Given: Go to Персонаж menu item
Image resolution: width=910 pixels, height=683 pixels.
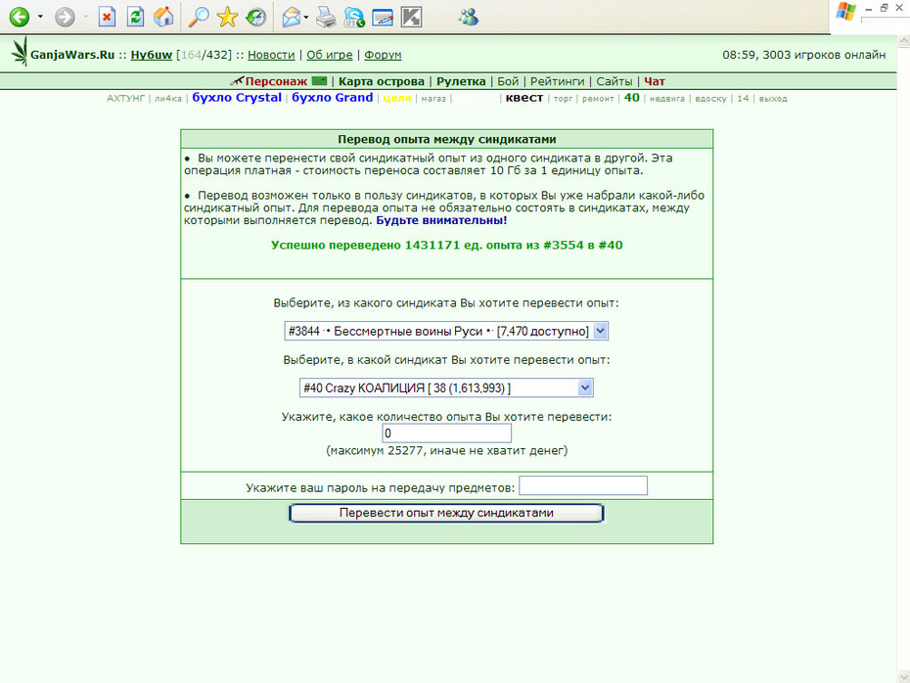Looking at the screenshot, I should (x=276, y=81).
